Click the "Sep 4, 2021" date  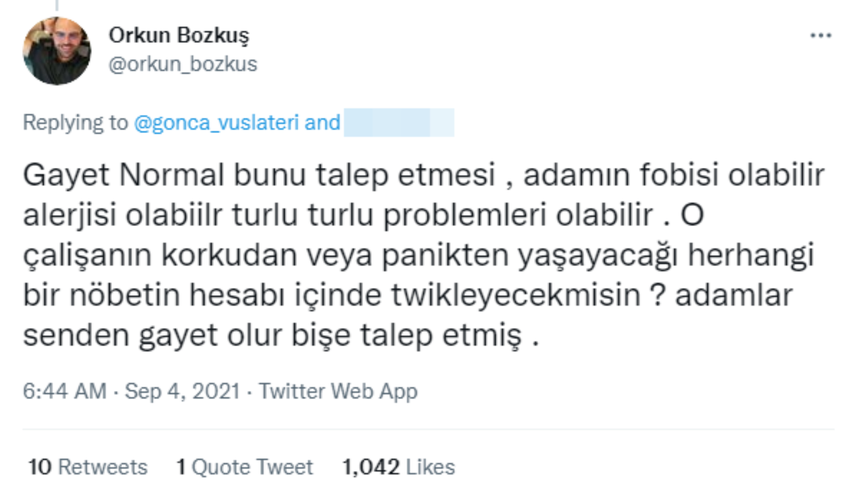point(182,392)
